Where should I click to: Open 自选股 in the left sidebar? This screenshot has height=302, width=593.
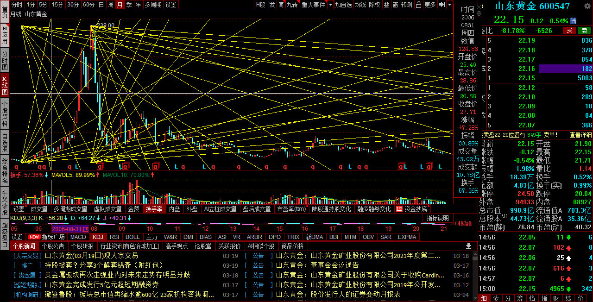coord(5,142)
